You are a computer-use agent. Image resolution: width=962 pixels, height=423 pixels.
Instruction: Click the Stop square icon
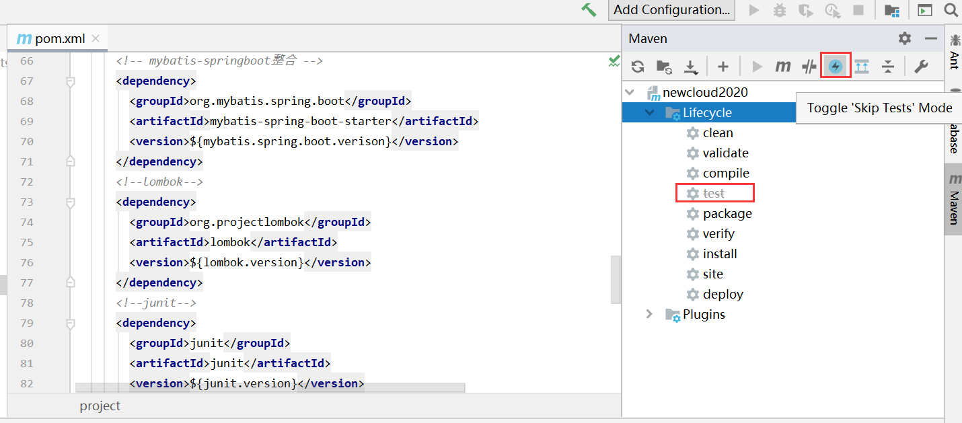(858, 10)
